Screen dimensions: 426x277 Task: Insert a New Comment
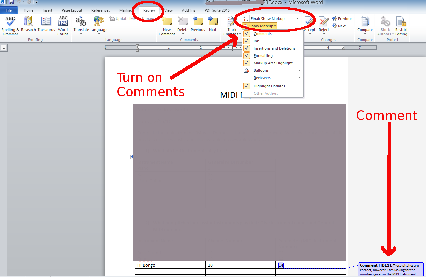(x=167, y=26)
